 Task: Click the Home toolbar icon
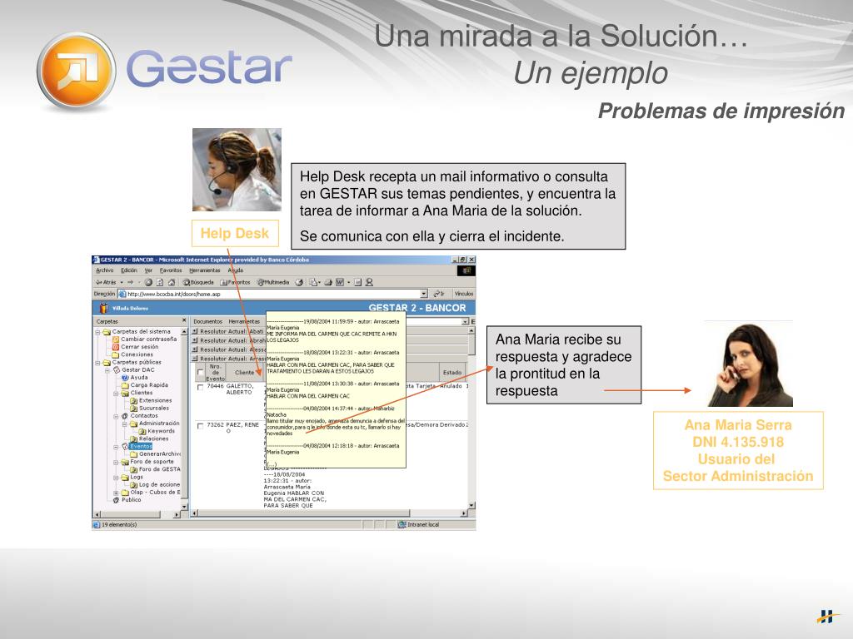click(172, 282)
